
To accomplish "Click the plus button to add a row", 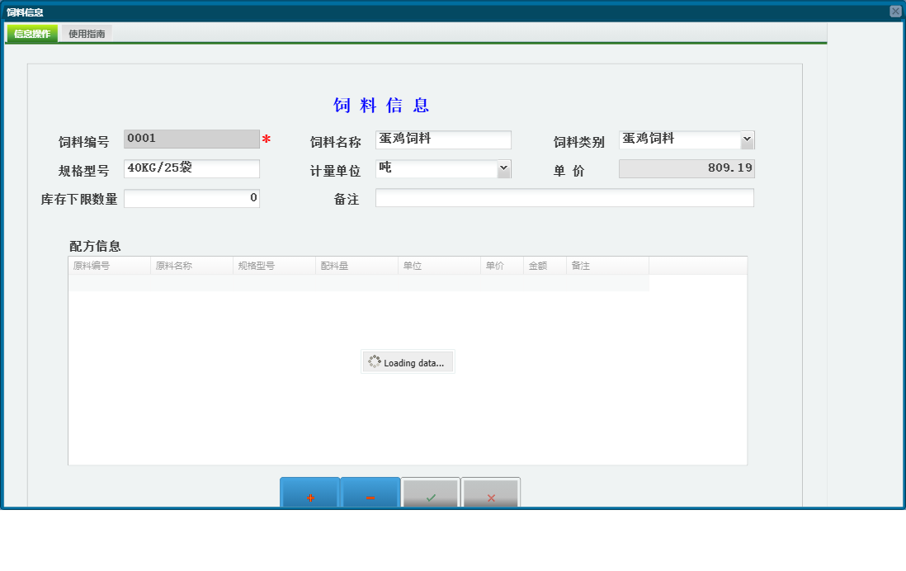I will click(x=310, y=493).
